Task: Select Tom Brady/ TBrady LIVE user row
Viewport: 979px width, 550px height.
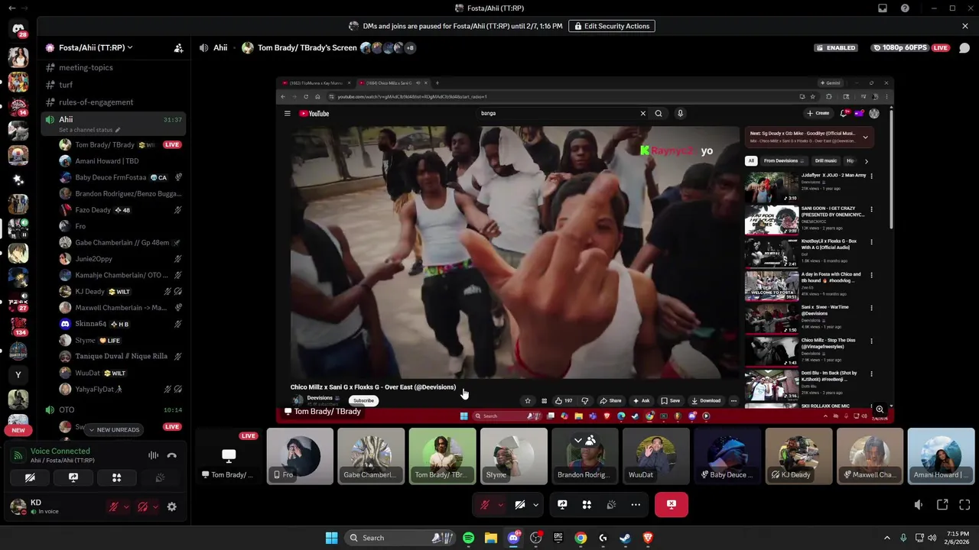Action: (x=121, y=144)
